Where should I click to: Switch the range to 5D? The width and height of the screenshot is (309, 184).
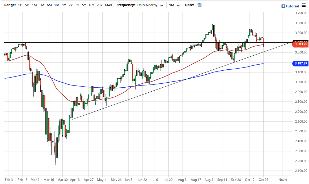pyautogui.click(x=27, y=5)
